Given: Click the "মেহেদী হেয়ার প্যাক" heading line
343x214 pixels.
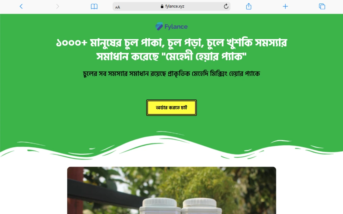Looking at the screenshot, I should click(171, 57).
